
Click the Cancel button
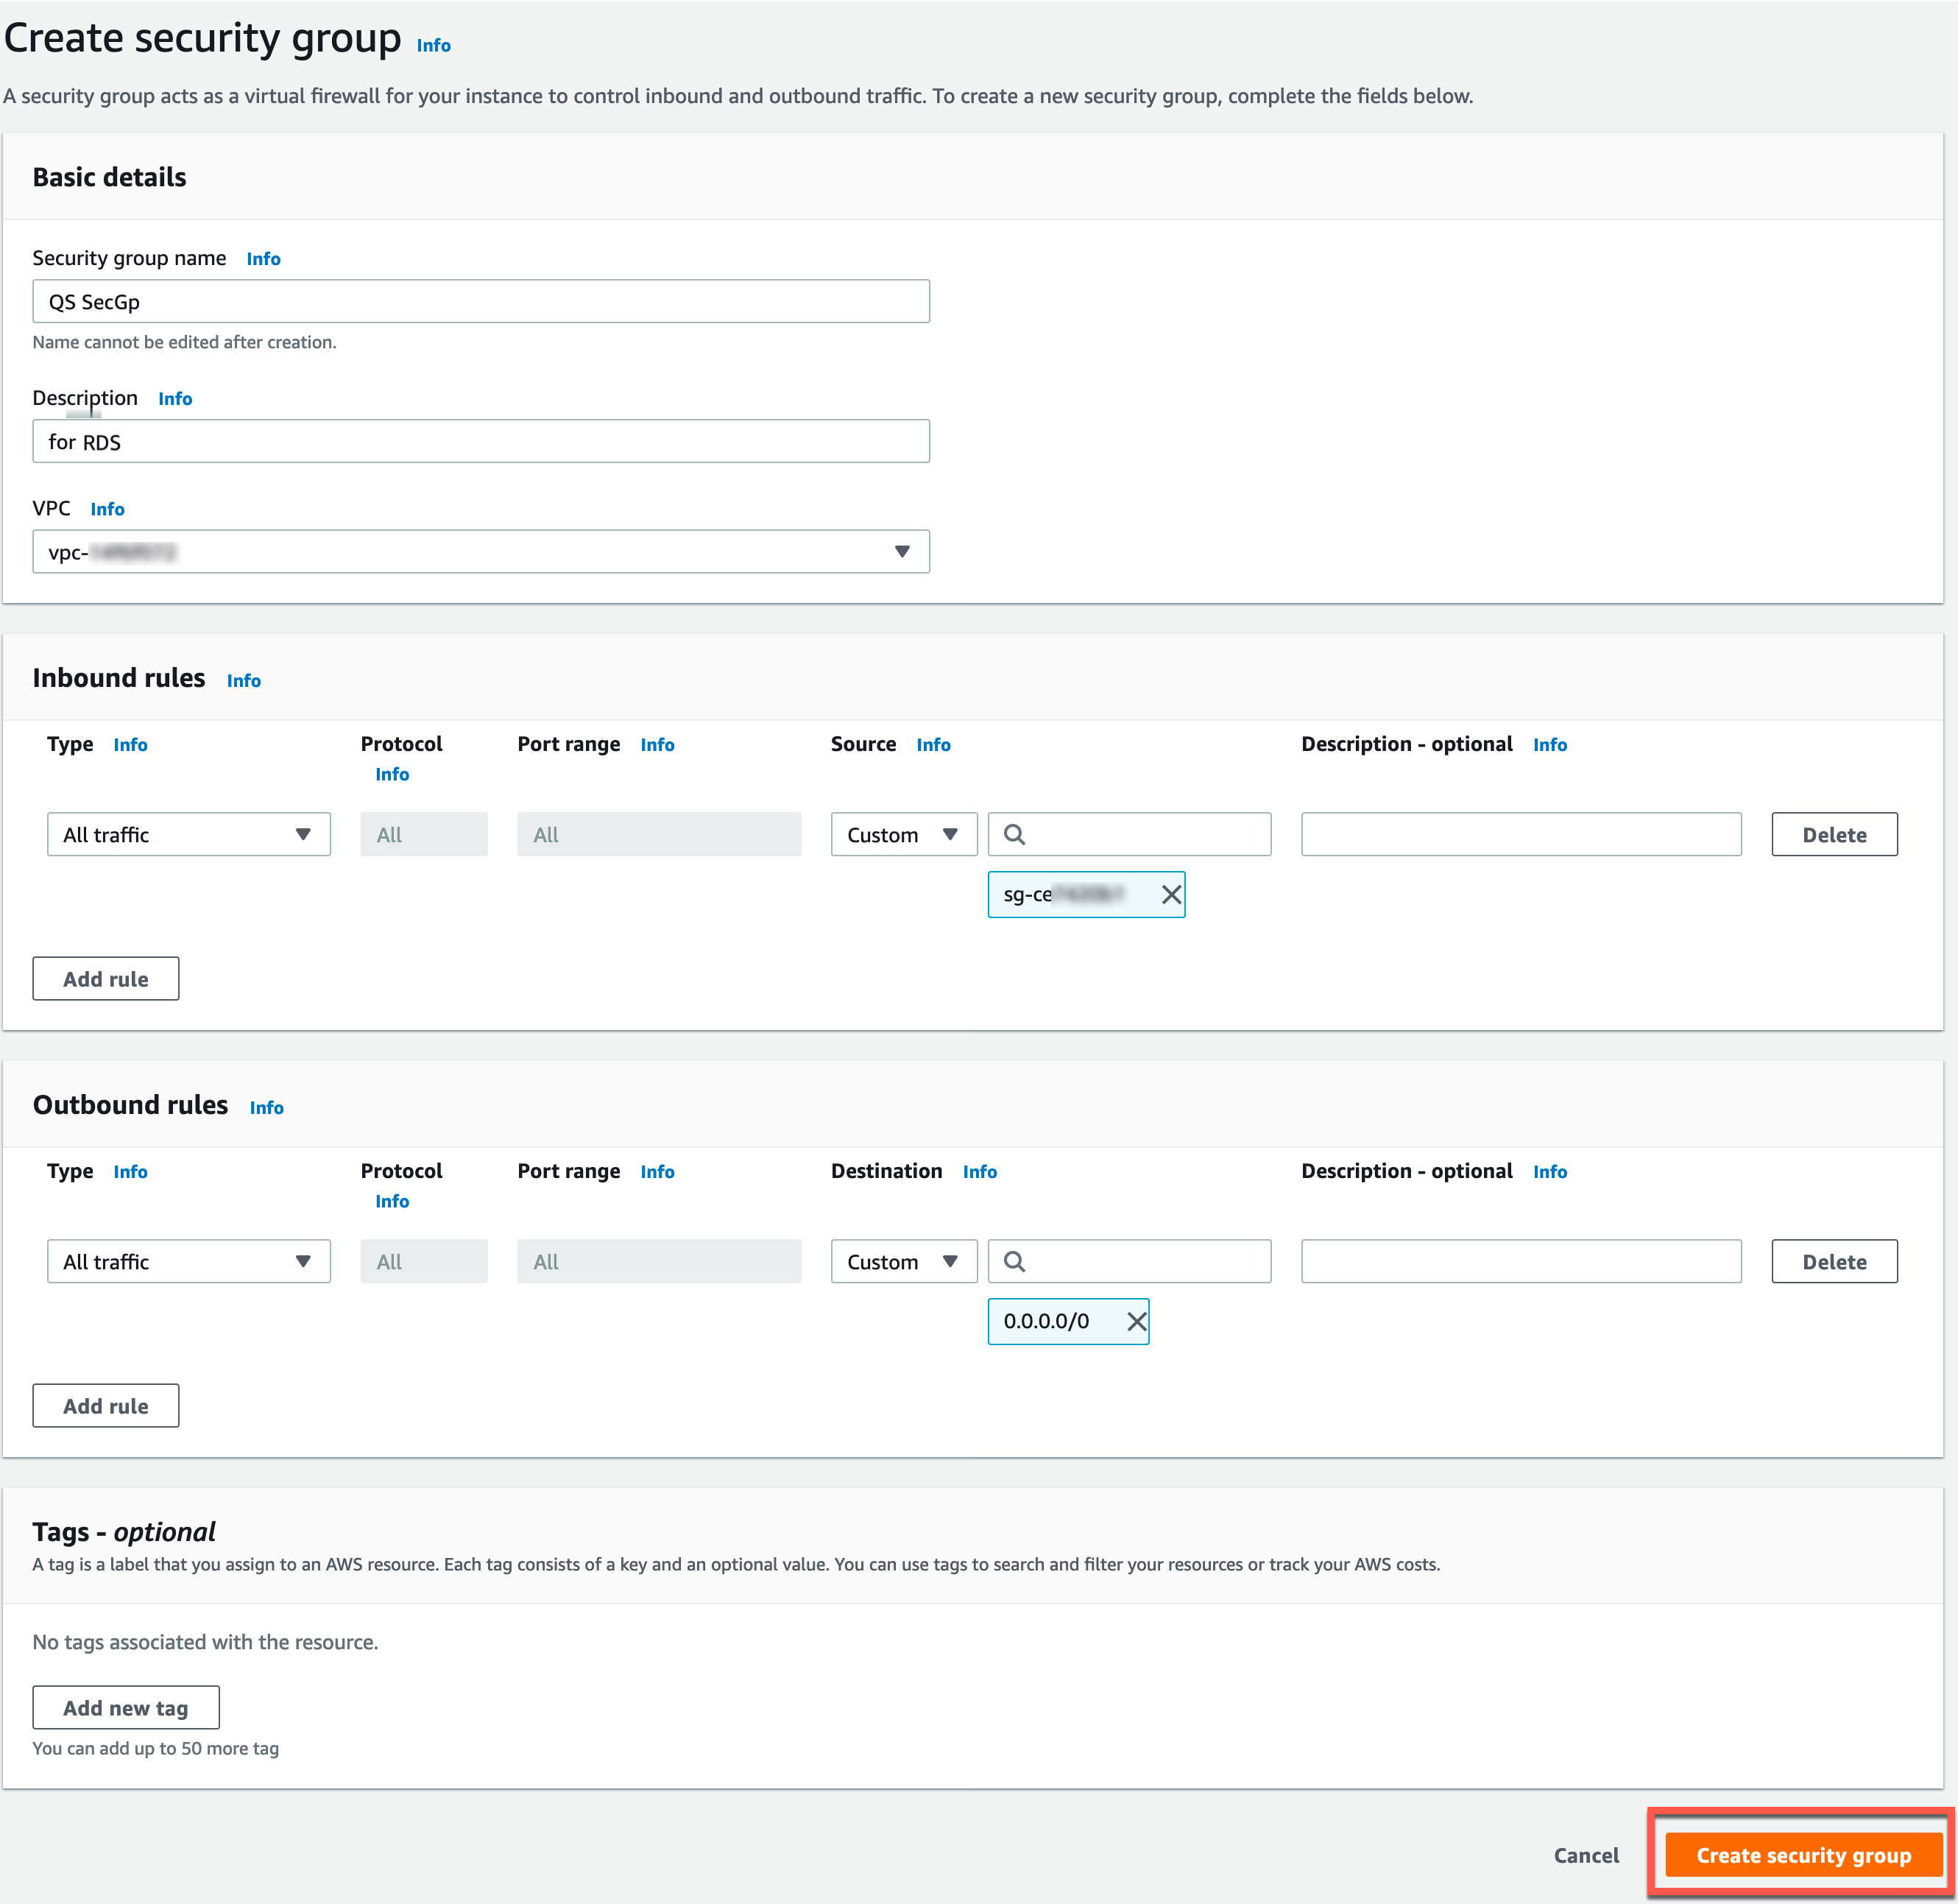1582,1858
